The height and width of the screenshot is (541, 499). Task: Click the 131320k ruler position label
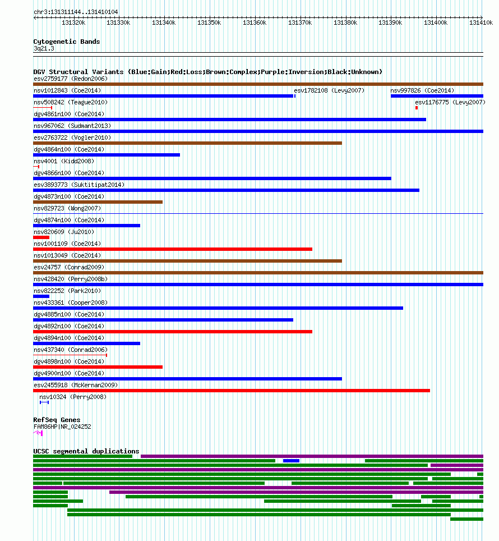point(73,22)
